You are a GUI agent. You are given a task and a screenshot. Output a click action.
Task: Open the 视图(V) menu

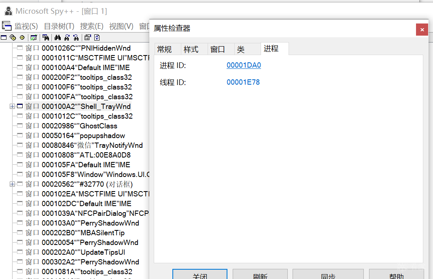[121, 26]
